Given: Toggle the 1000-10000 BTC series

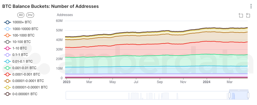Looking at the screenshot, I should click(x=21, y=29).
